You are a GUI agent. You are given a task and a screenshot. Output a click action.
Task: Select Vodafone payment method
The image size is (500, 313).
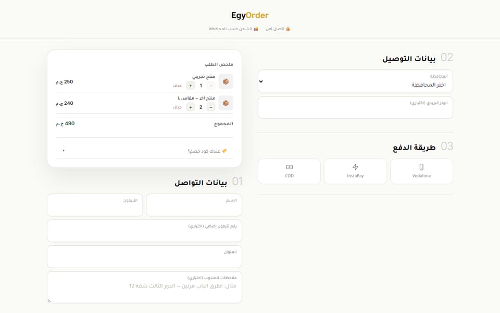(421, 171)
